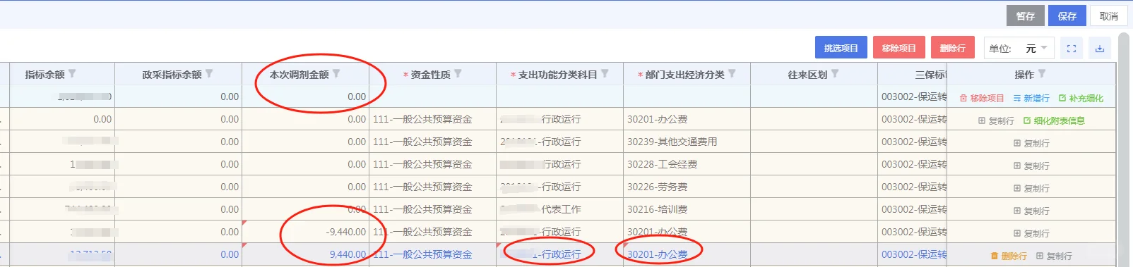Click the -9,440.00 adjustment amount cell

tap(305, 232)
